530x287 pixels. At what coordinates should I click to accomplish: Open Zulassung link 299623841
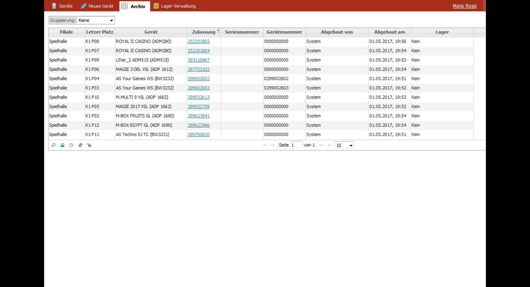pos(198,116)
